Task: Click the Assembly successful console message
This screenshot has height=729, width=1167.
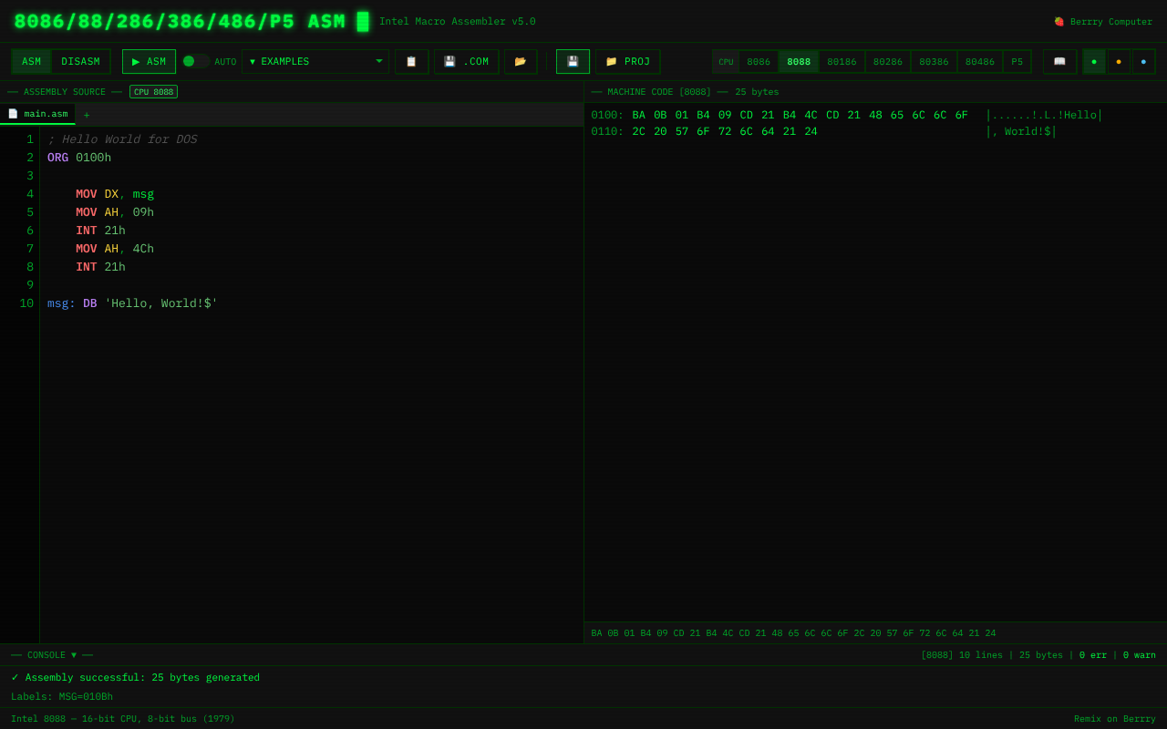Action: 135,677
